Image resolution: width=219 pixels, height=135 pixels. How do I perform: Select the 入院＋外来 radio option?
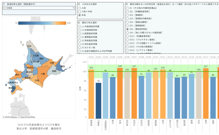pos(79,11)
